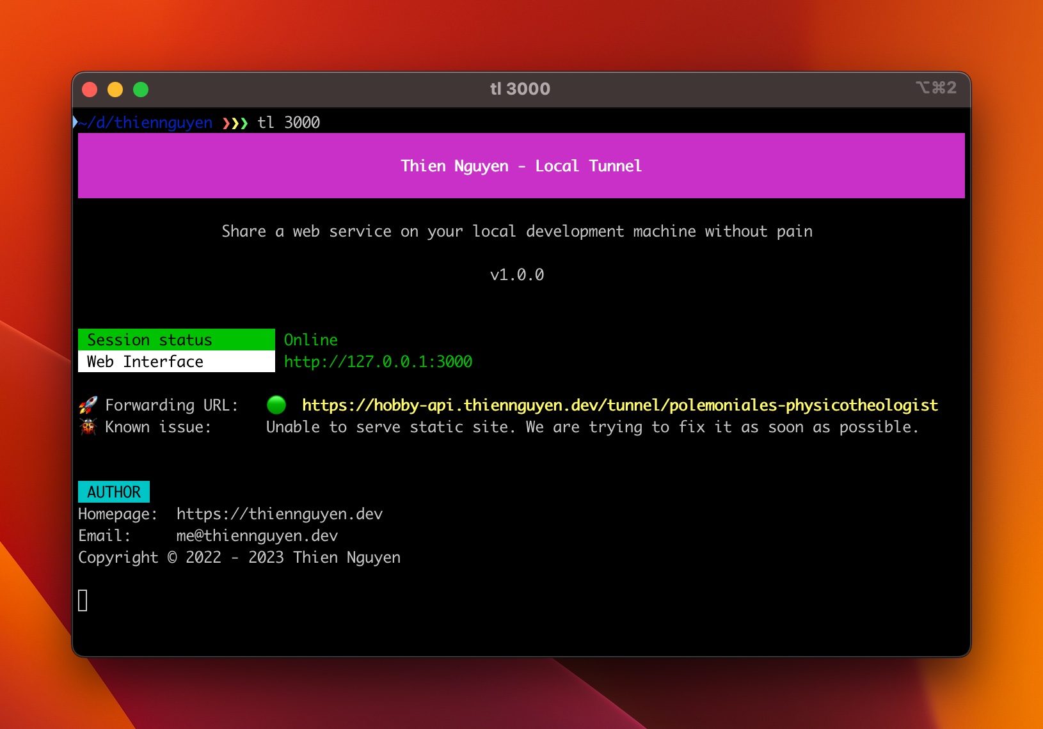Click the 'Unable to serve static site' message
This screenshot has width=1043, height=729.
click(593, 427)
